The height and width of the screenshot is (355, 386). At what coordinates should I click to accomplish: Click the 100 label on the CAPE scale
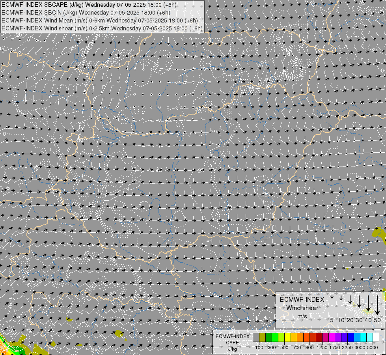(x=259, y=348)
